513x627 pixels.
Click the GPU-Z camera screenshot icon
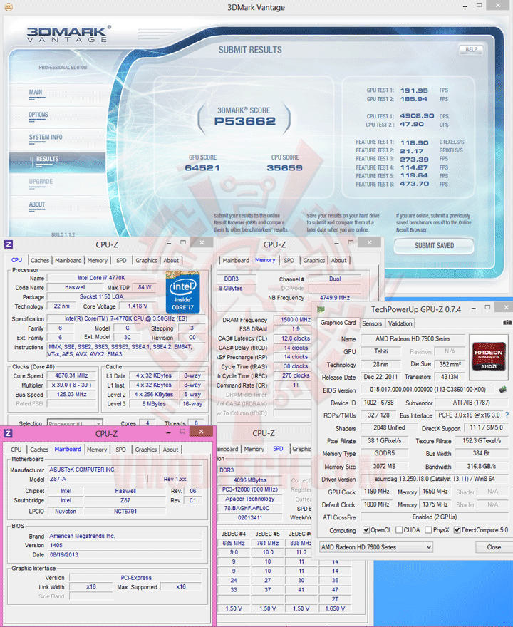pyautogui.click(x=507, y=322)
